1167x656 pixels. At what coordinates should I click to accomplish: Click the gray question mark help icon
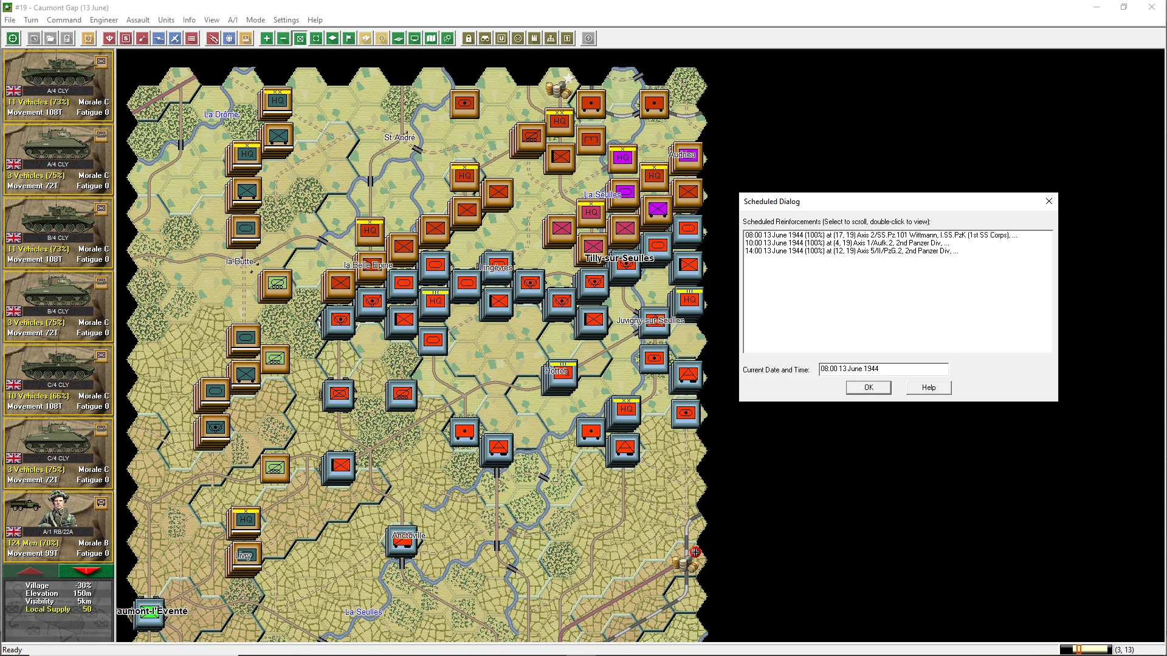(588, 38)
